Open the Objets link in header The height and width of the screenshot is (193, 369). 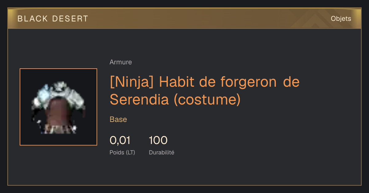pos(341,19)
